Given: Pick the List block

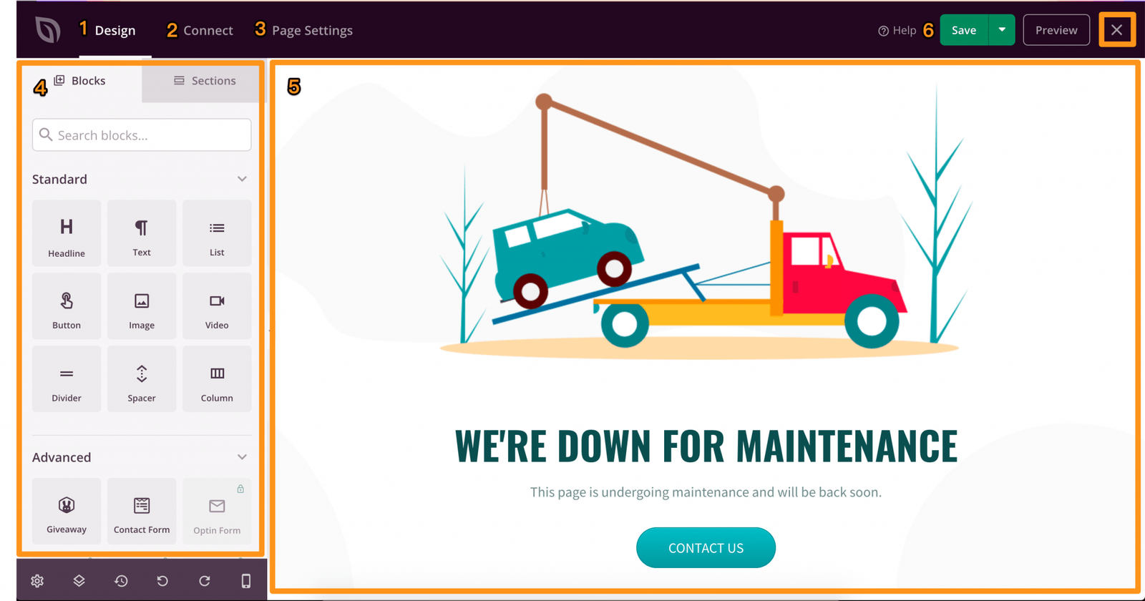Looking at the screenshot, I should [217, 234].
